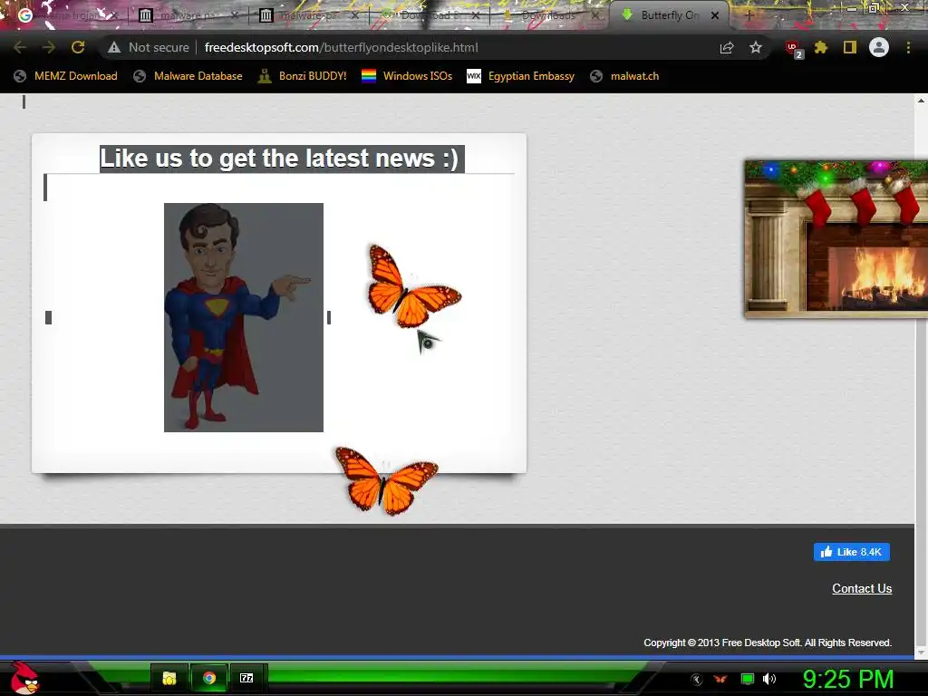Click the page scrollbar up arrow
Image resolution: width=928 pixels, height=696 pixels.
tap(921, 101)
